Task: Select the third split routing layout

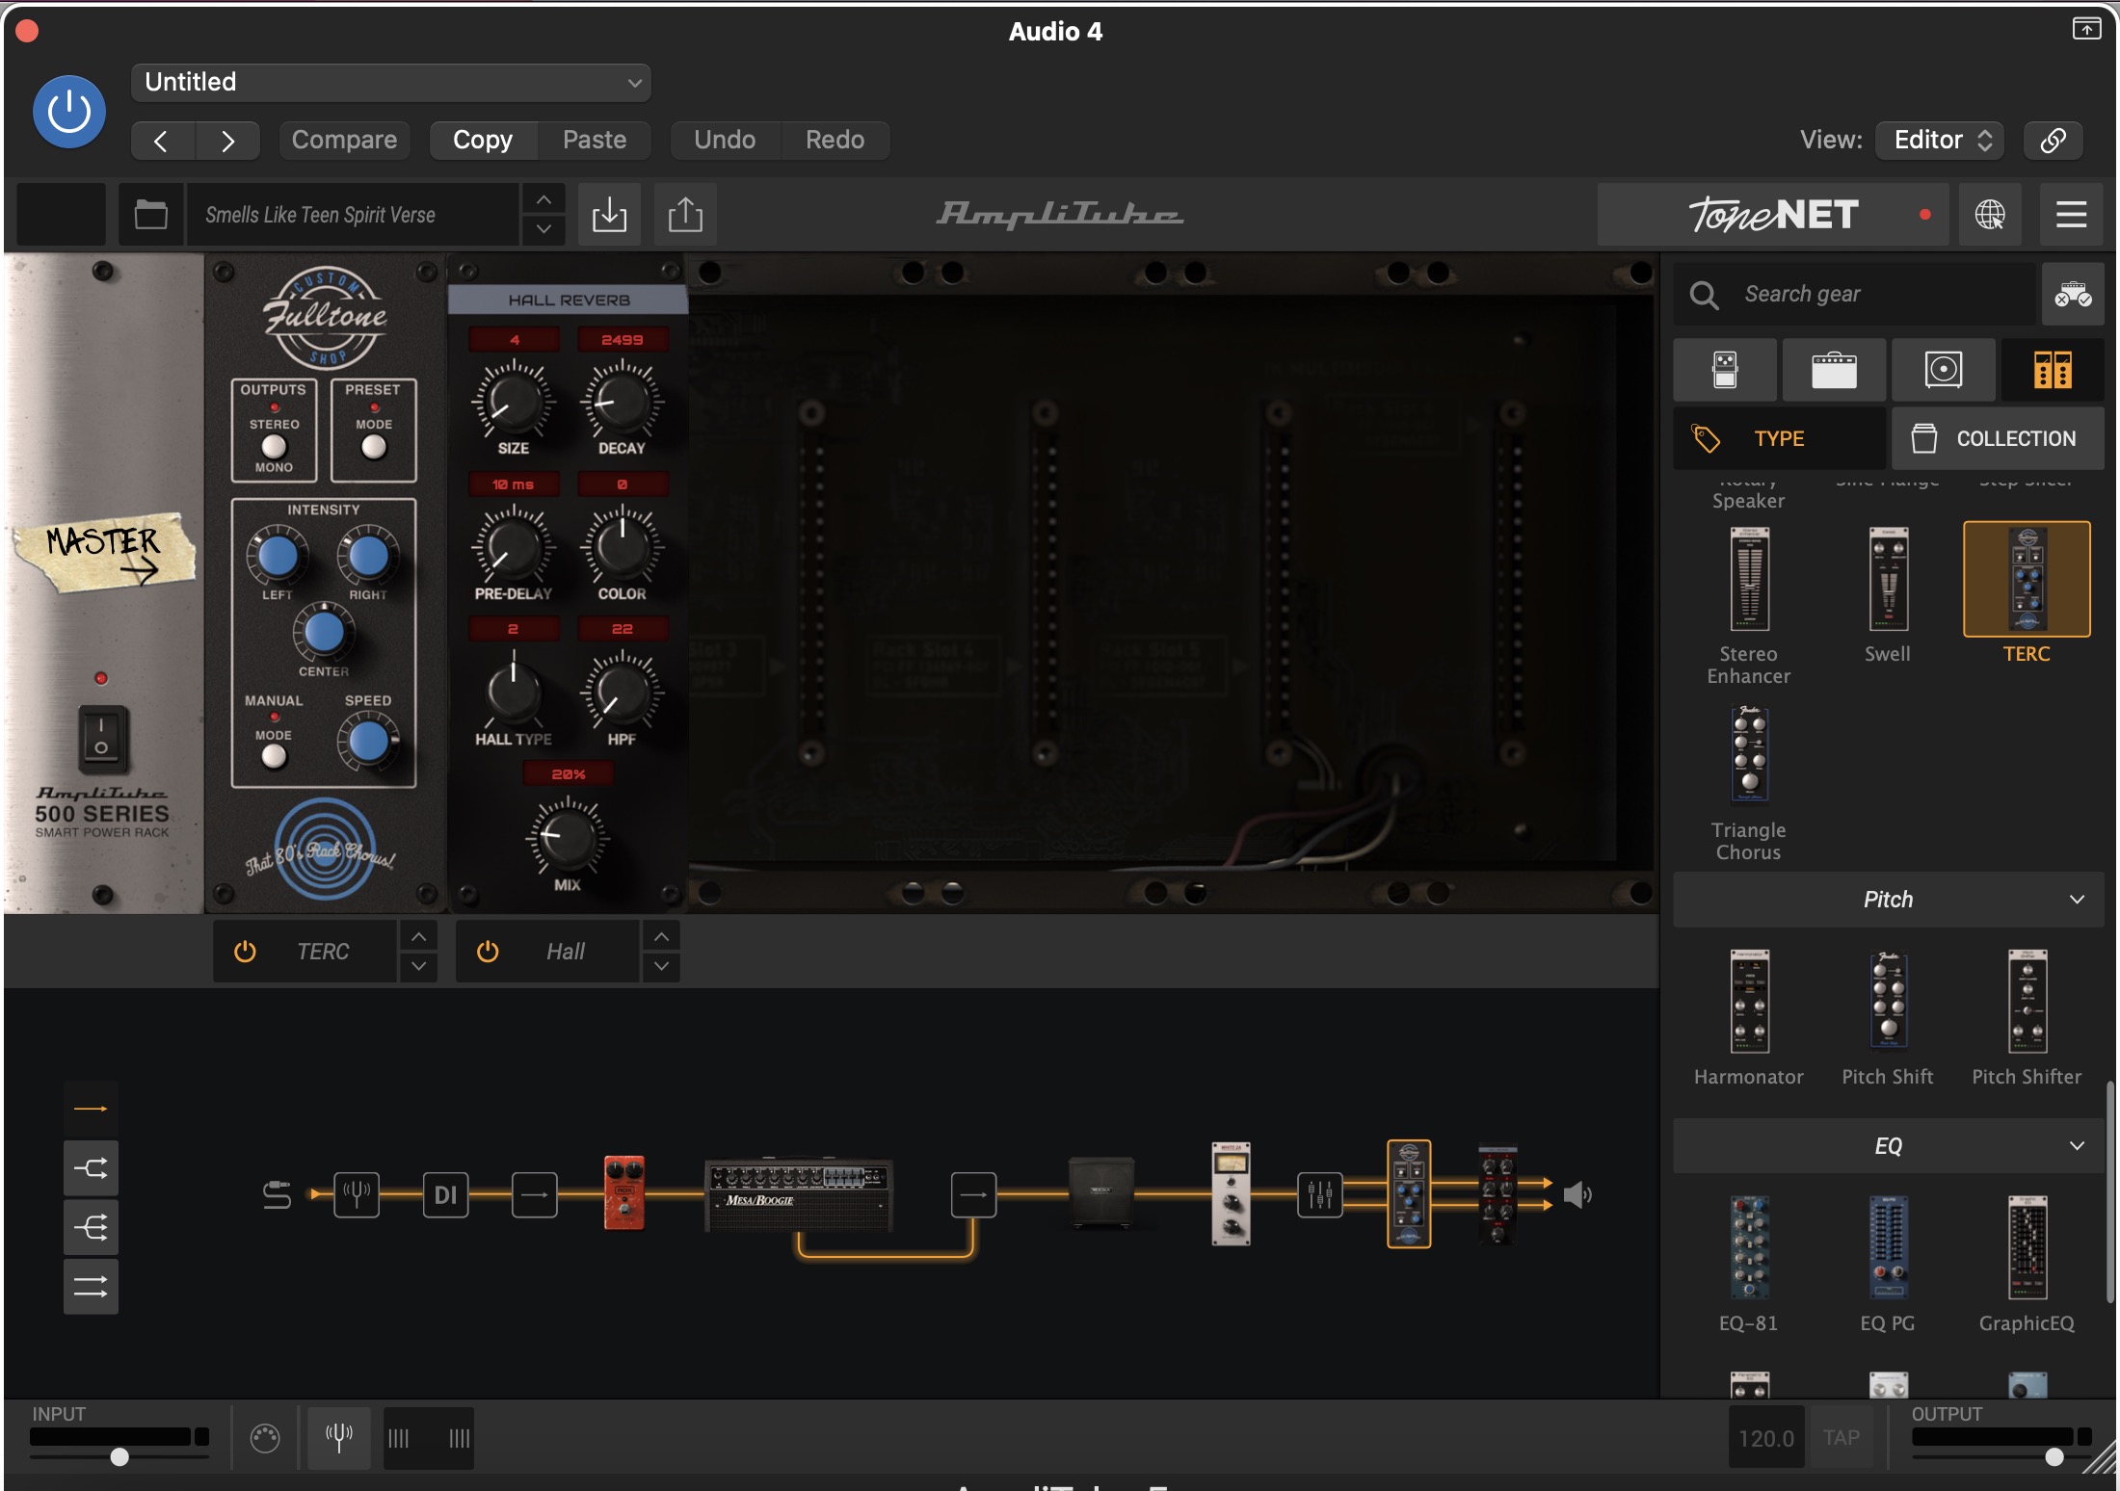Action: (x=91, y=1227)
